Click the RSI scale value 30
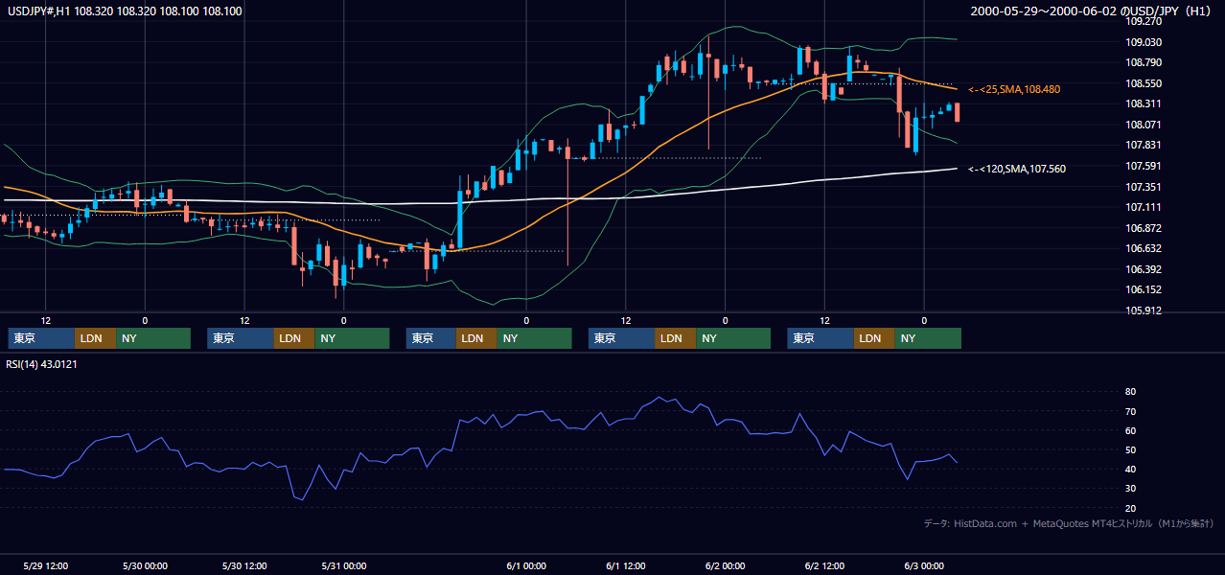Screen dimensions: 1225x575 click(x=1130, y=489)
